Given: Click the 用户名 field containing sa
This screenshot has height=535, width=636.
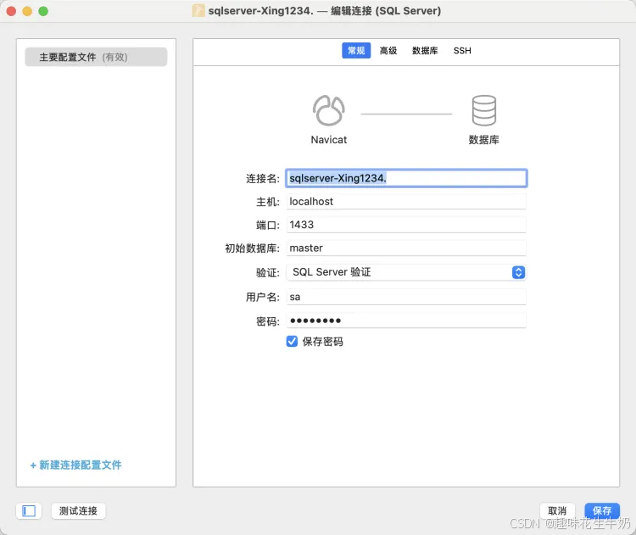Looking at the screenshot, I should click(x=406, y=297).
